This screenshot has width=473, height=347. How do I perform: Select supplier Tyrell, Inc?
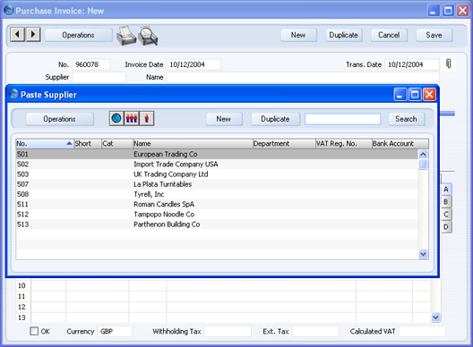click(x=217, y=194)
